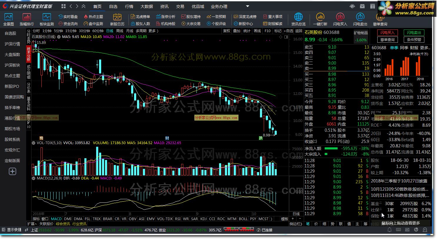Viewport: 437px width, 239px height.
Task: Click the red 闪电买入 button in side panel
Action: (388, 33)
